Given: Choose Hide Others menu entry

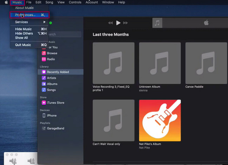Looking at the screenshot, I should 29,33.
